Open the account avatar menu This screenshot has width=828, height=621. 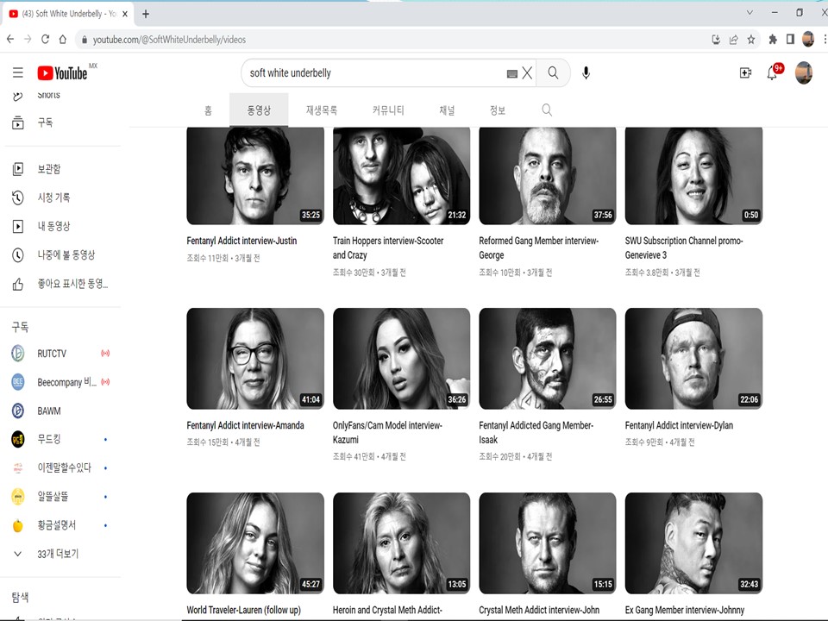803,73
